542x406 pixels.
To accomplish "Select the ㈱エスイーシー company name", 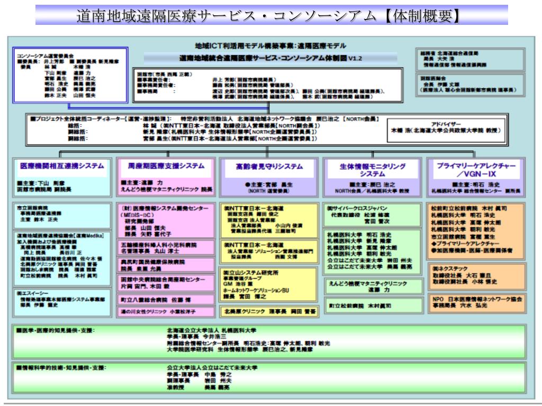I will [32, 293].
